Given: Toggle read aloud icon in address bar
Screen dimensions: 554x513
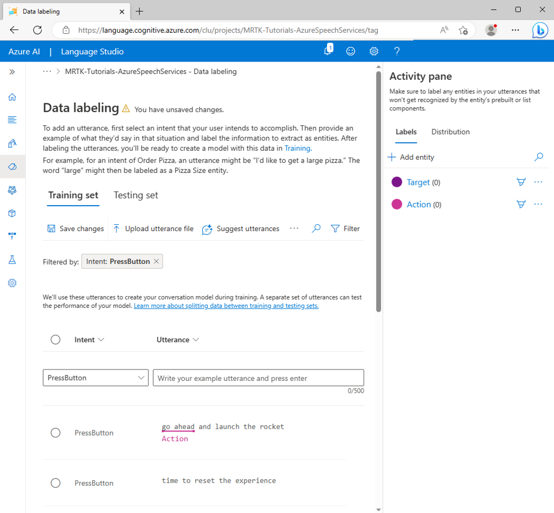Looking at the screenshot, I should click(444, 30).
